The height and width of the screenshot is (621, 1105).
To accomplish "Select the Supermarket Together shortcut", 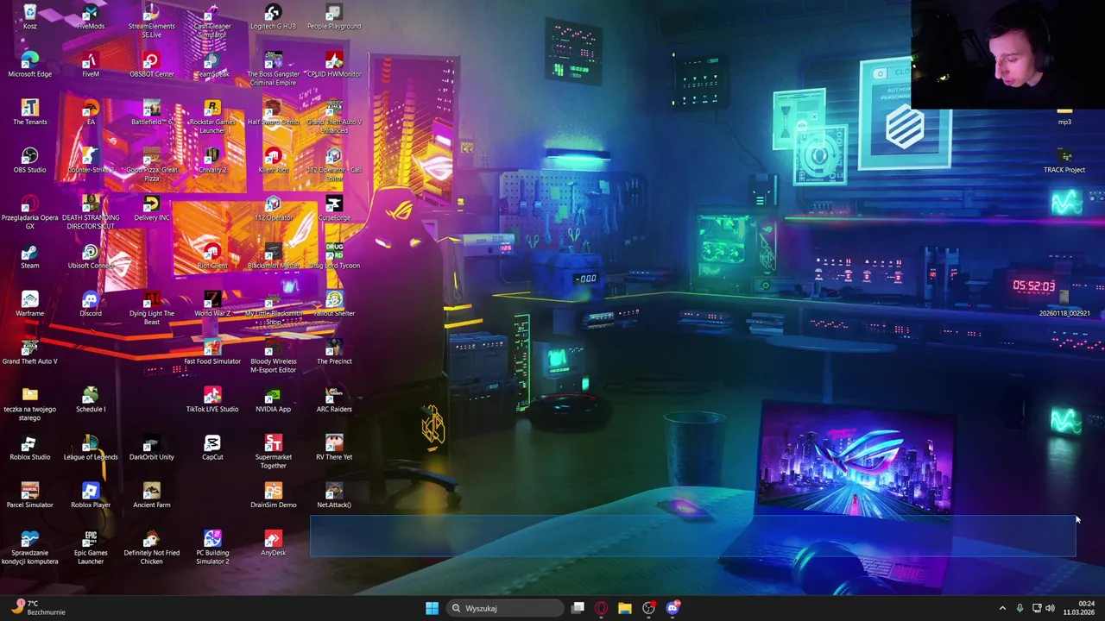I will click(273, 452).
